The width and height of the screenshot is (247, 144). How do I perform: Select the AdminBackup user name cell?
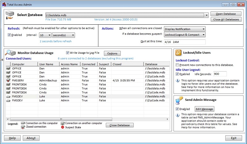(48, 80)
